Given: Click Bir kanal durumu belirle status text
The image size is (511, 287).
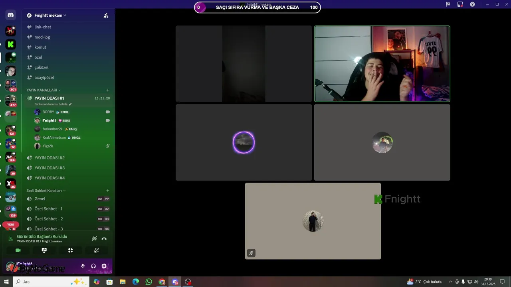Looking at the screenshot, I should (51, 104).
